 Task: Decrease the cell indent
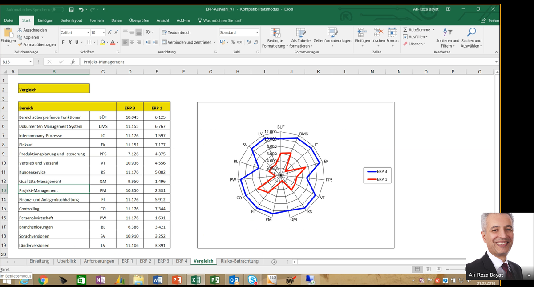click(x=148, y=42)
